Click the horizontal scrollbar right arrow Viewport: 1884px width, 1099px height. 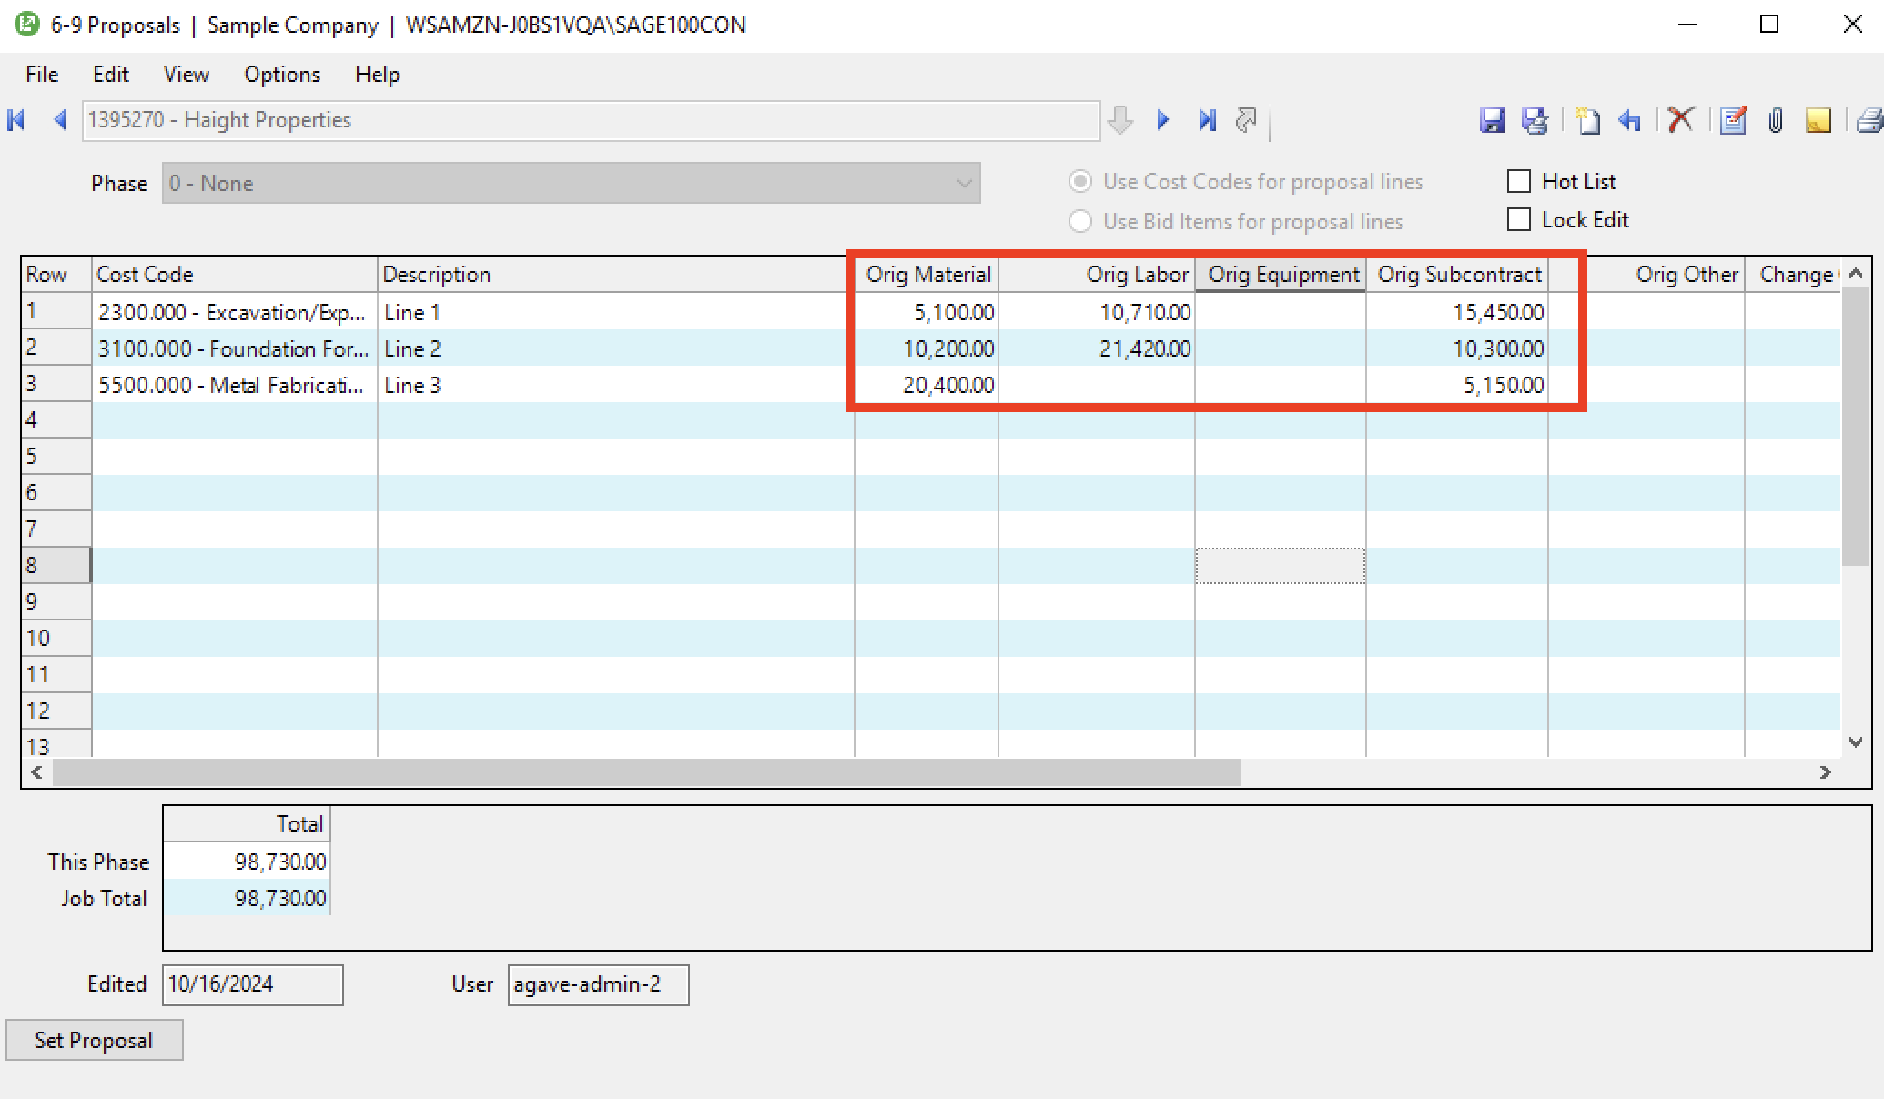point(1825,772)
